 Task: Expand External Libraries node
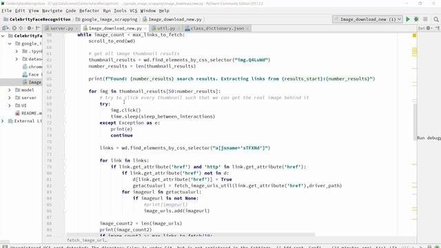tap(3, 121)
